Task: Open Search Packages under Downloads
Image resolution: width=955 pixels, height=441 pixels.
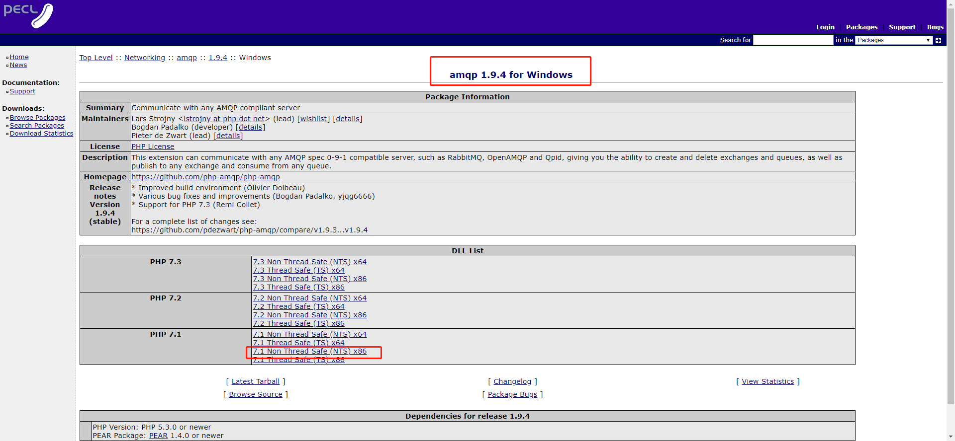Action: (37, 126)
